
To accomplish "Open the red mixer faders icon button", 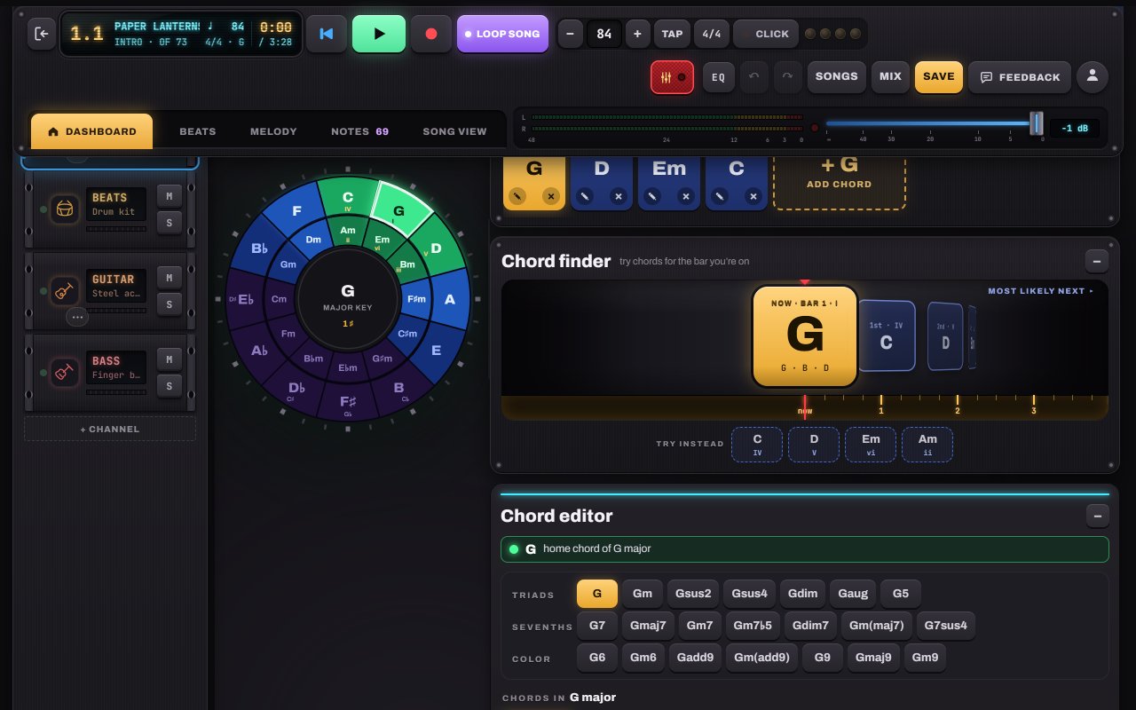I will [672, 77].
